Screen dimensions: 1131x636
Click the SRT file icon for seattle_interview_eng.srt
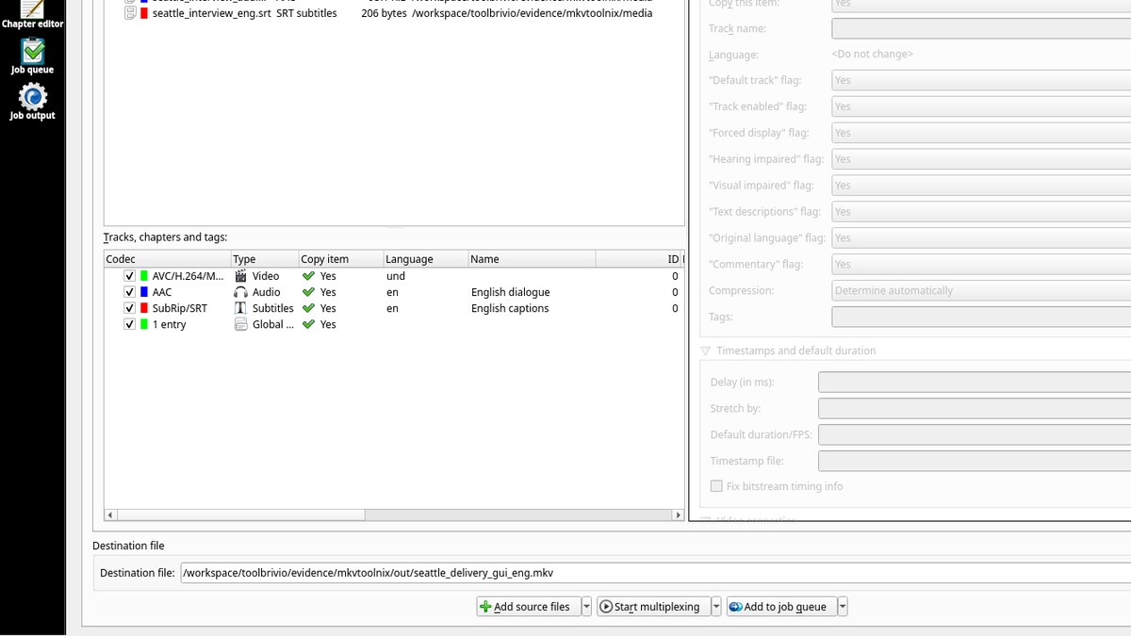click(x=131, y=13)
